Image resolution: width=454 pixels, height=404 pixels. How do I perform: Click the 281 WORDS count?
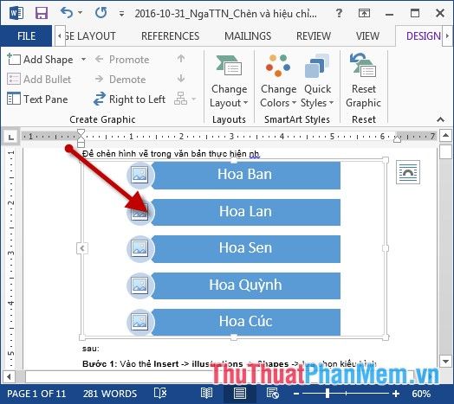110,394
